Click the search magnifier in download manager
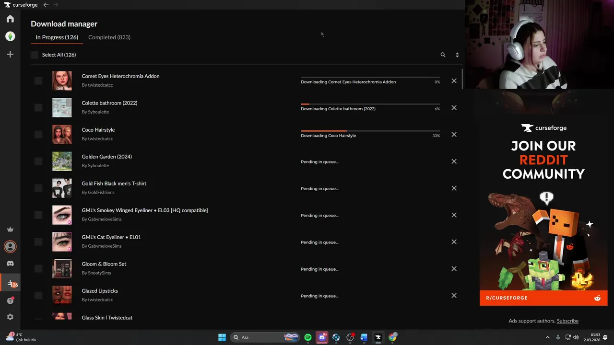The height and width of the screenshot is (345, 614). (x=443, y=55)
